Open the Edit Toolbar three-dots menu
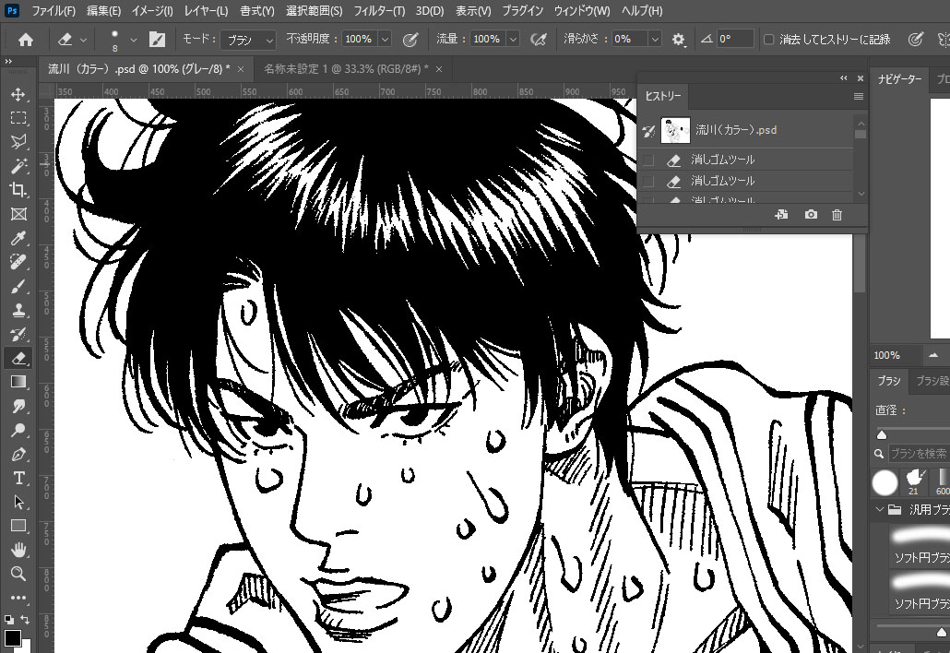The height and width of the screenshot is (653, 950). point(18,598)
